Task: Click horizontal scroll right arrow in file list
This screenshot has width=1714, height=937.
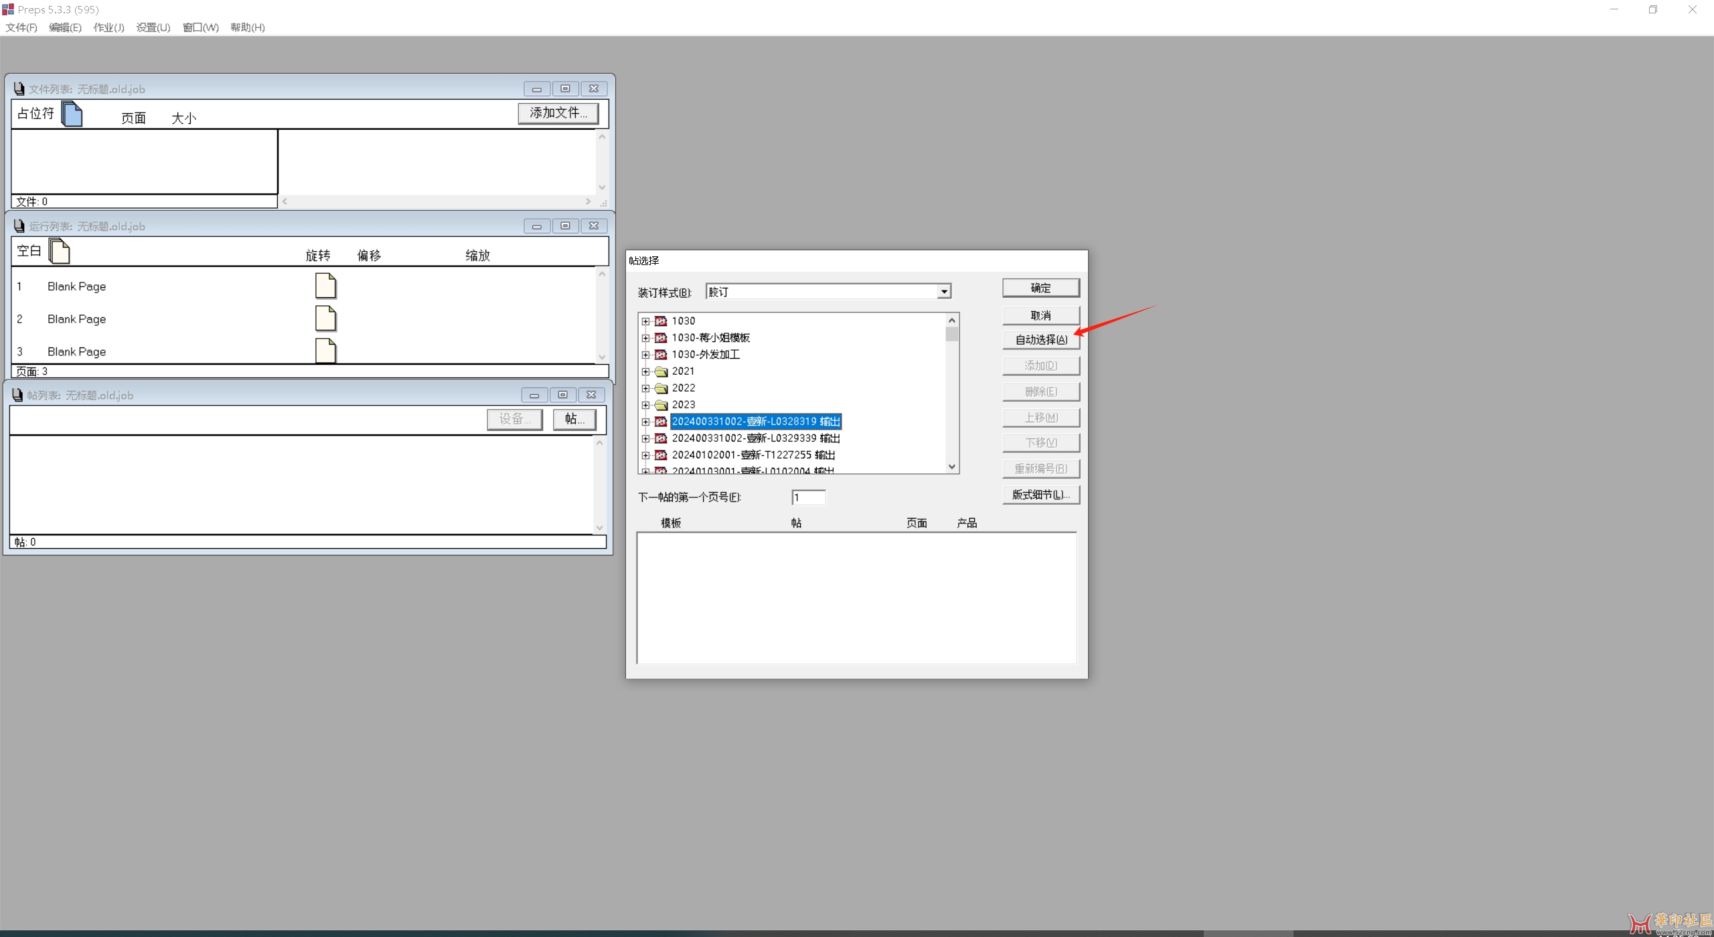Action: tap(588, 201)
